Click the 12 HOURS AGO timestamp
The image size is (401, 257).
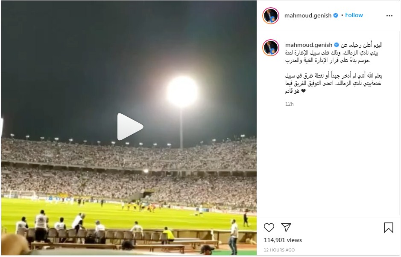[279, 250]
